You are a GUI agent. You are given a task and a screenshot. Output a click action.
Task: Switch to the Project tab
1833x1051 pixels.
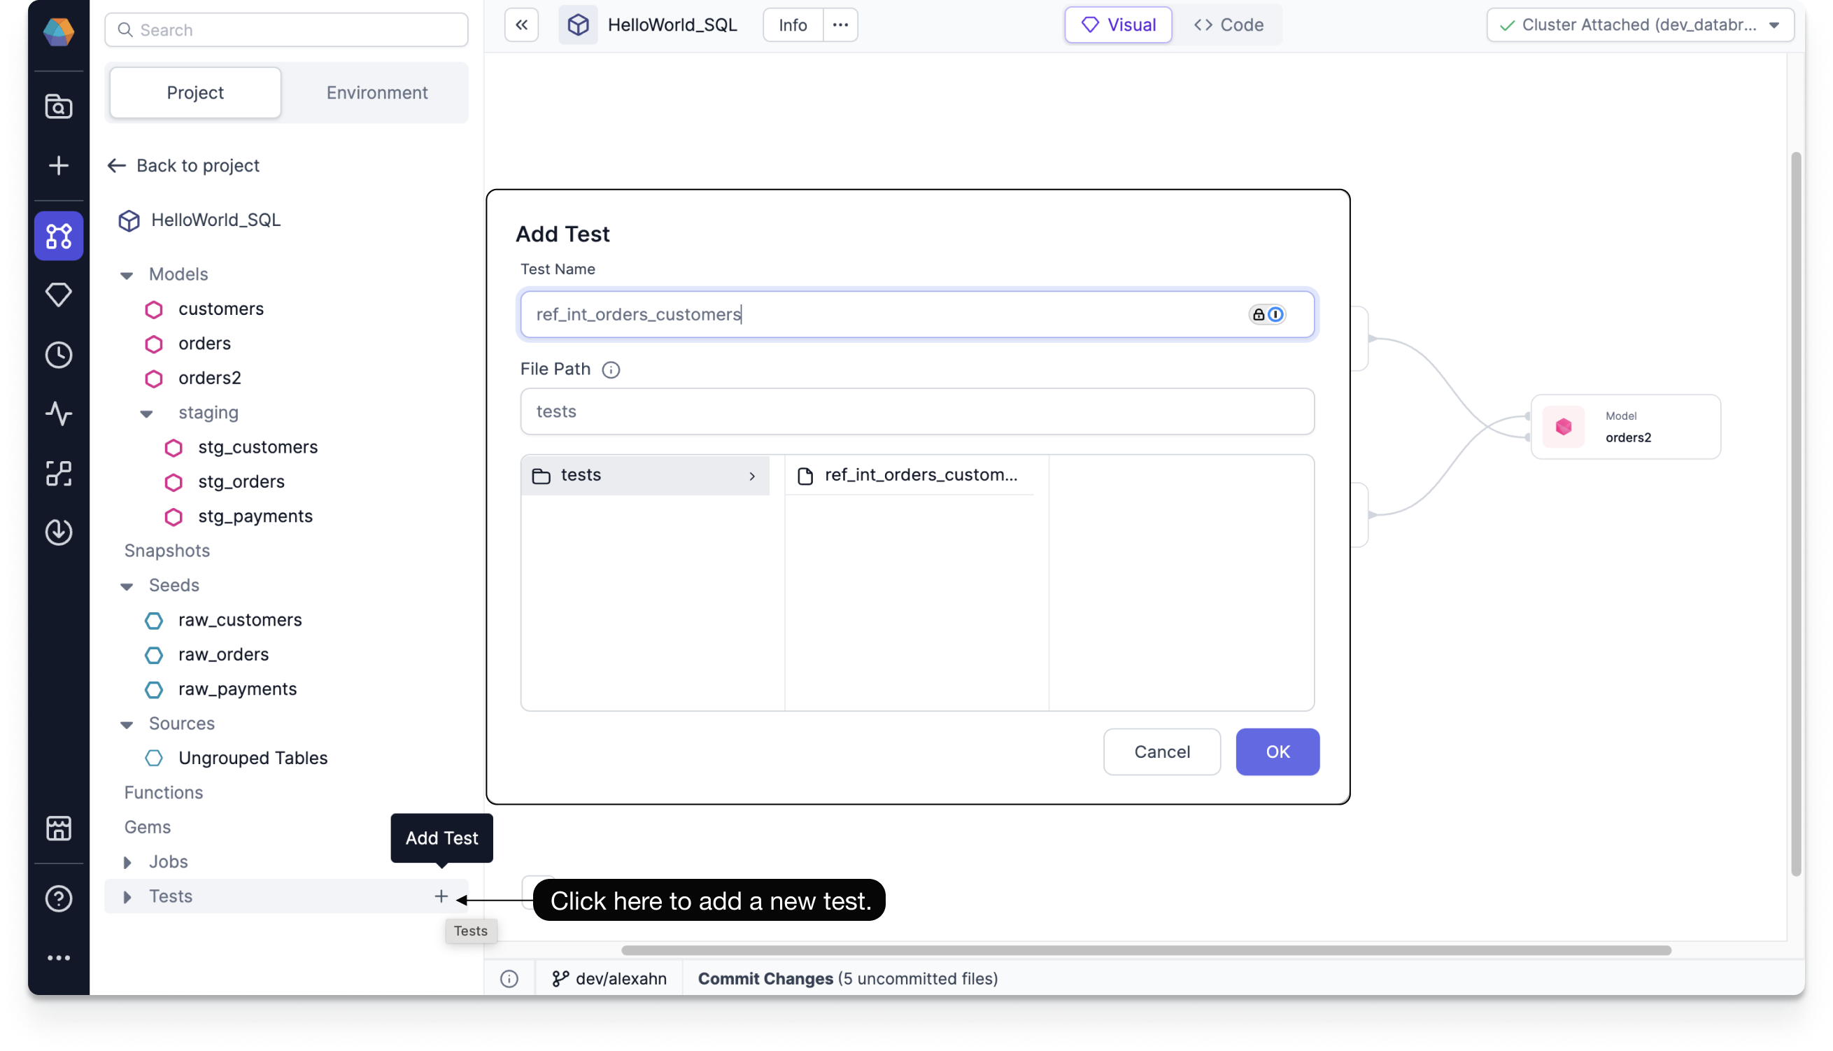[x=195, y=92]
